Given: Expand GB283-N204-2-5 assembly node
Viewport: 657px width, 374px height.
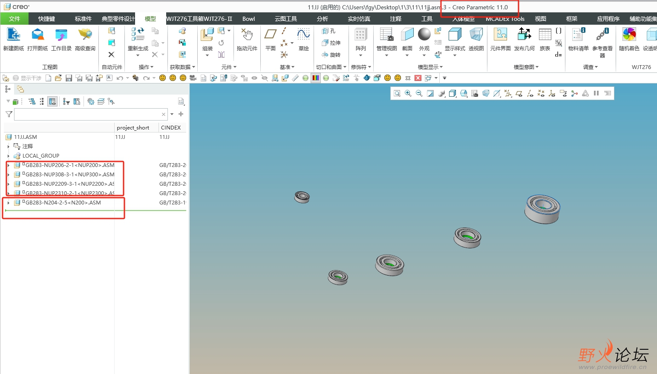Looking at the screenshot, I should [x=8, y=203].
